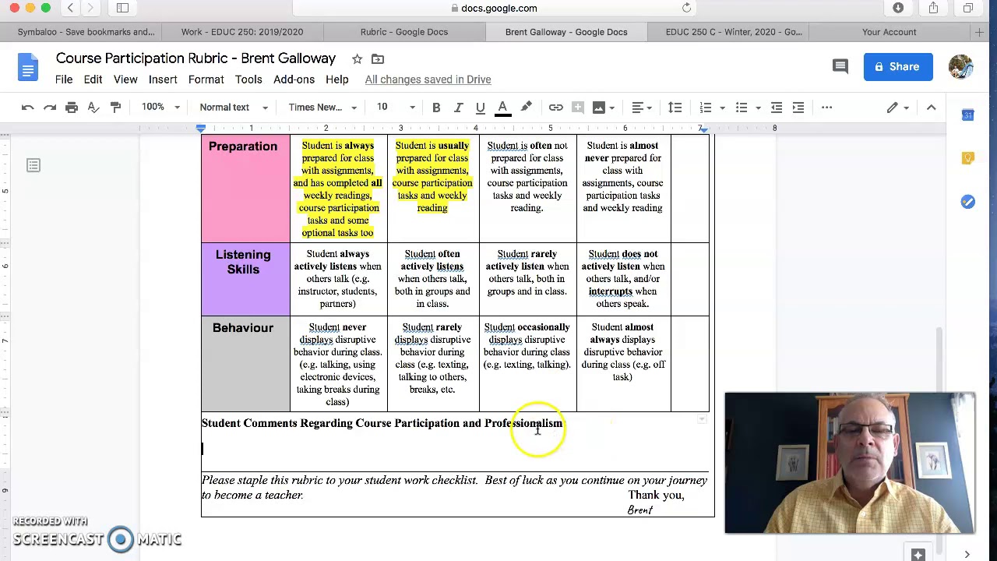This screenshot has width=997, height=561.
Task: Click the blue Share button
Action: click(x=898, y=67)
